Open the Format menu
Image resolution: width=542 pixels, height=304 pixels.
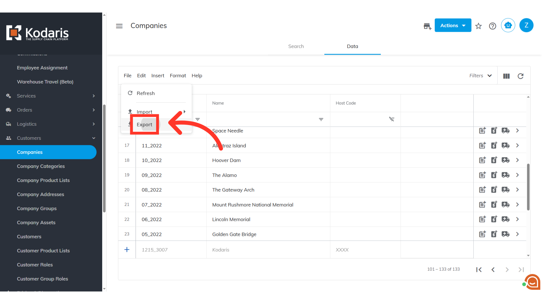pos(178,76)
